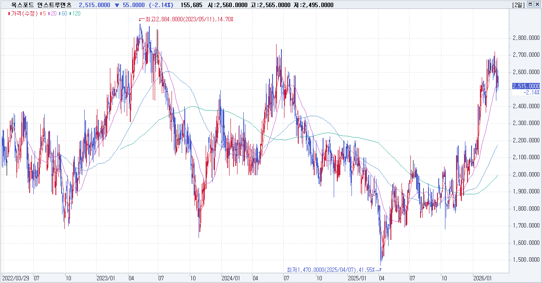Click the current price tag 2,515.0000 on axis
The height and width of the screenshot is (283, 542).
526,86
